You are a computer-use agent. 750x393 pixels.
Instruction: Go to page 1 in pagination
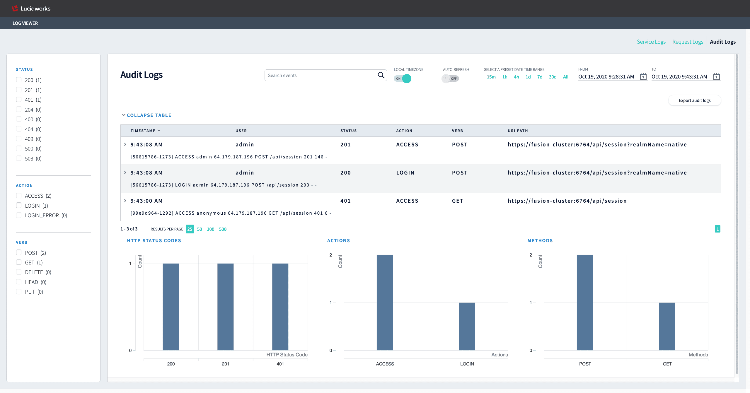point(717,229)
